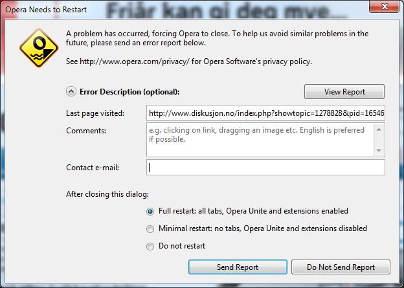Screen dimensions: 404x288
Task: Click the Contact e-mail input field
Action: click(x=265, y=168)
